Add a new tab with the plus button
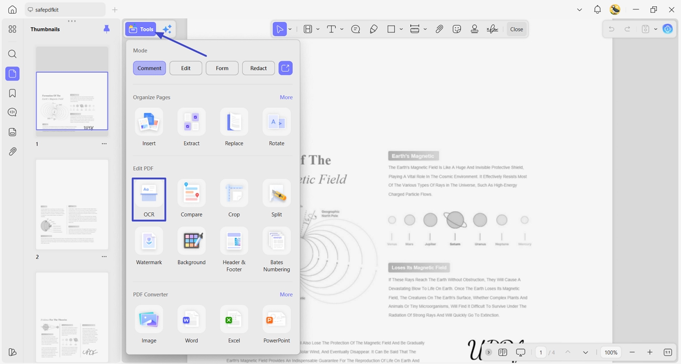The image size is (681, 364). pos(115,9)
